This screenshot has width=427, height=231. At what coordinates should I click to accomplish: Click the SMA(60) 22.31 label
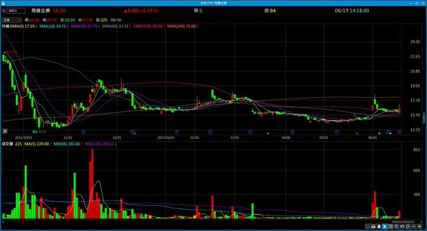click(x=117, y=26)
